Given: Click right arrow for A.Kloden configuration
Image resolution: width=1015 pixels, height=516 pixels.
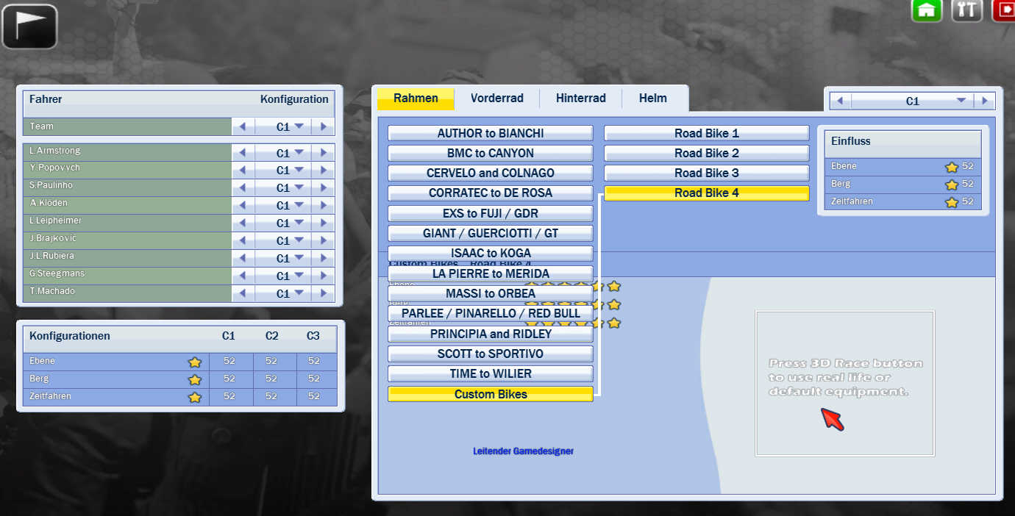Looking at the screenshot, I should (x=323, y=206).
